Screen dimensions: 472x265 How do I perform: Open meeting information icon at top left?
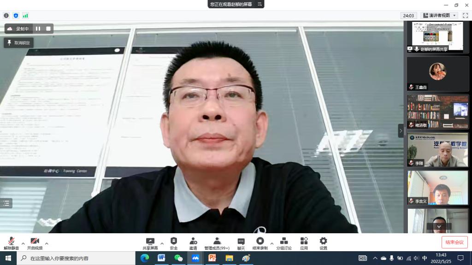pyautogui.click(x=6, y=15)
